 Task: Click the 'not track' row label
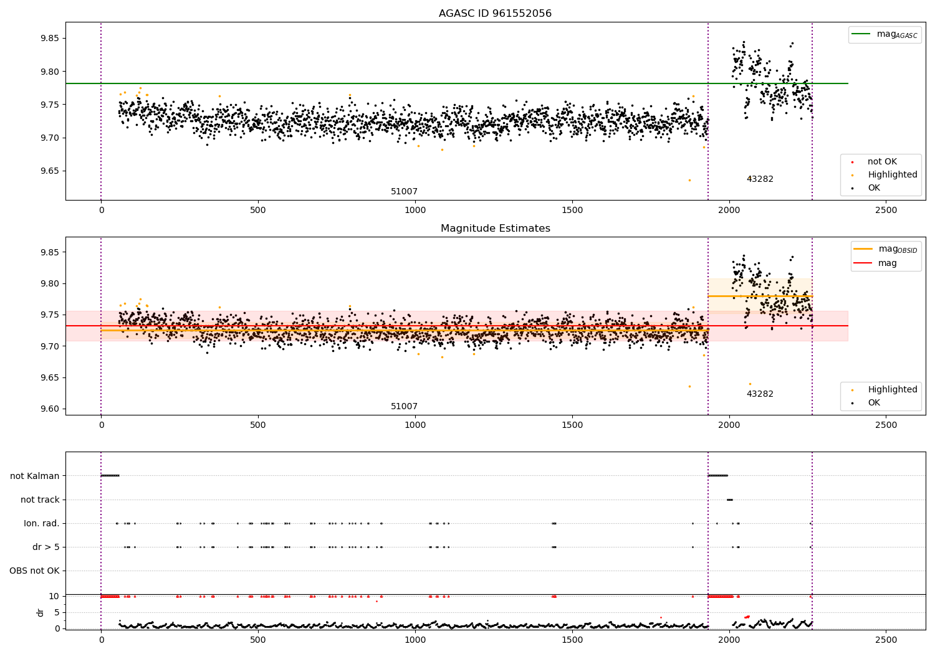pyautogui.click(x=40, y=500)
